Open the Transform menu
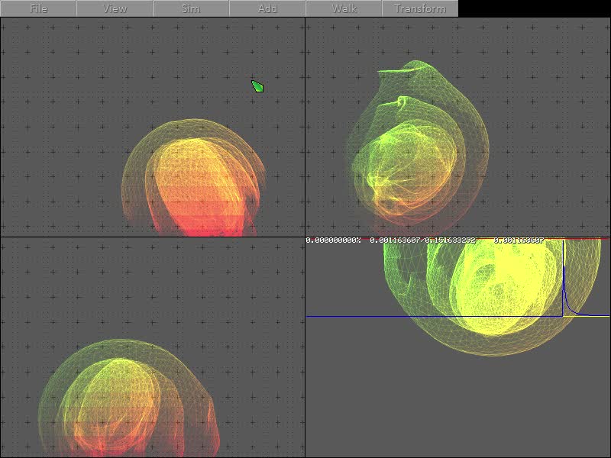Screen dimensions: 611x458 (420, 8)
